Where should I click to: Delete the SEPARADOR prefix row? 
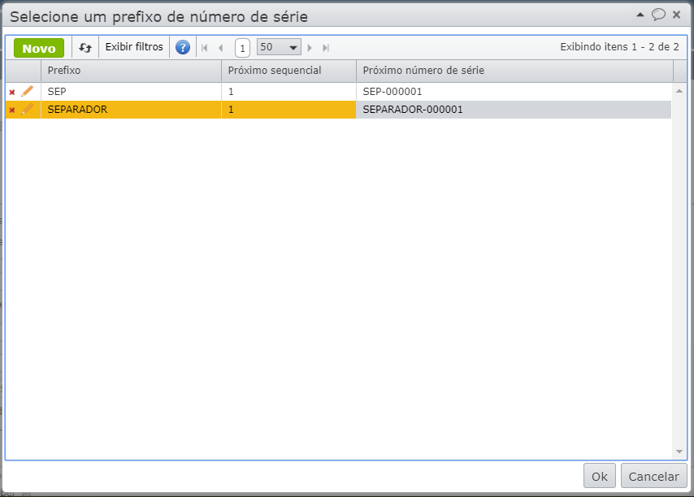coord(12,110)
